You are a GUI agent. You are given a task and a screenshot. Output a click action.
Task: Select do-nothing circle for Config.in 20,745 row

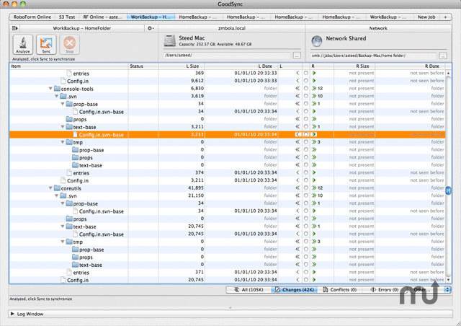click(306, 280)
